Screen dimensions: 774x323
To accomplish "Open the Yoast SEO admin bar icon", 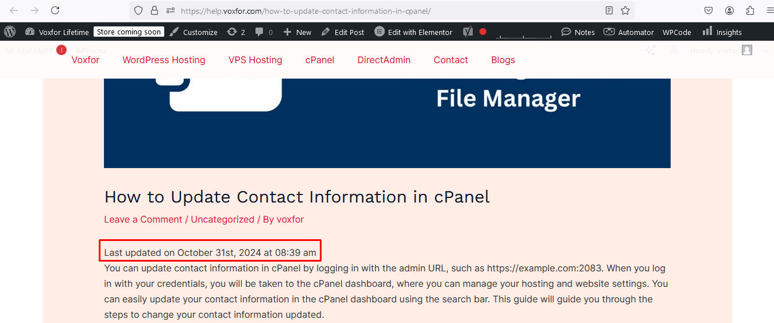I will pos(468,32).
